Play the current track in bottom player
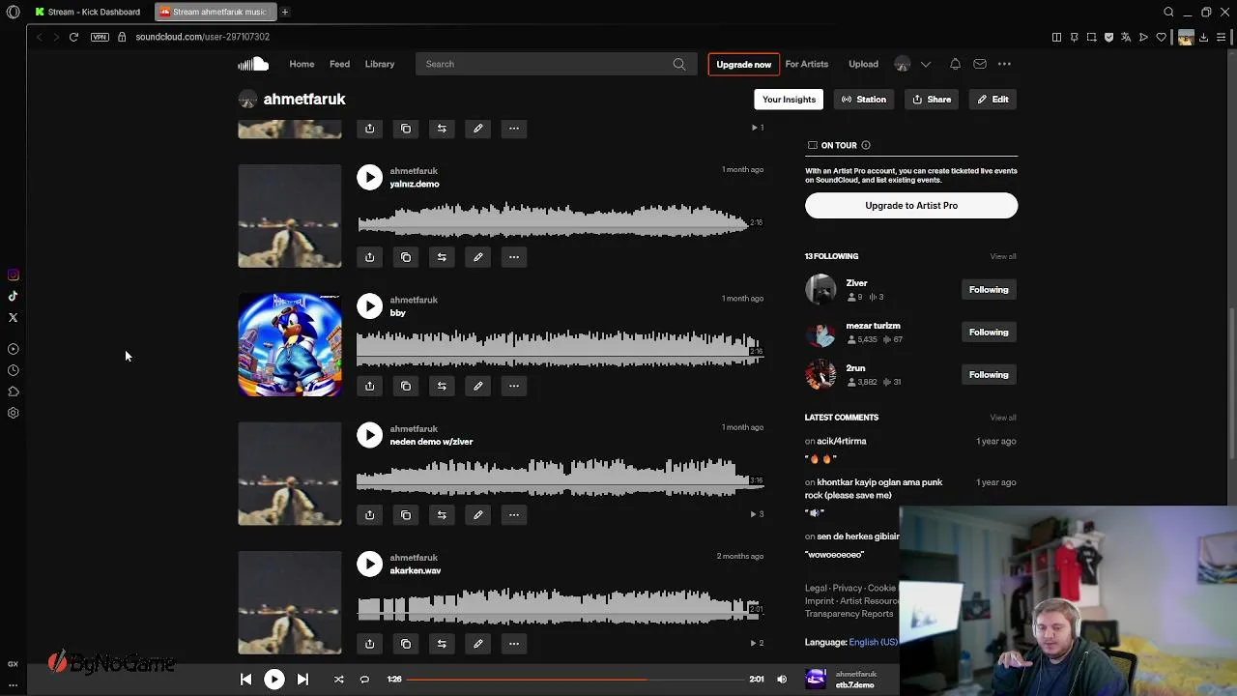The image size is (1237, 696). coord(274,680)
